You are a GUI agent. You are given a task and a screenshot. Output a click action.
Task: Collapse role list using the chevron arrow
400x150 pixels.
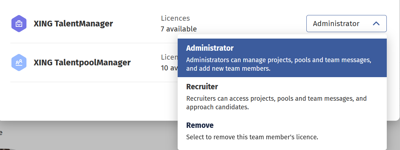point(376,24)
